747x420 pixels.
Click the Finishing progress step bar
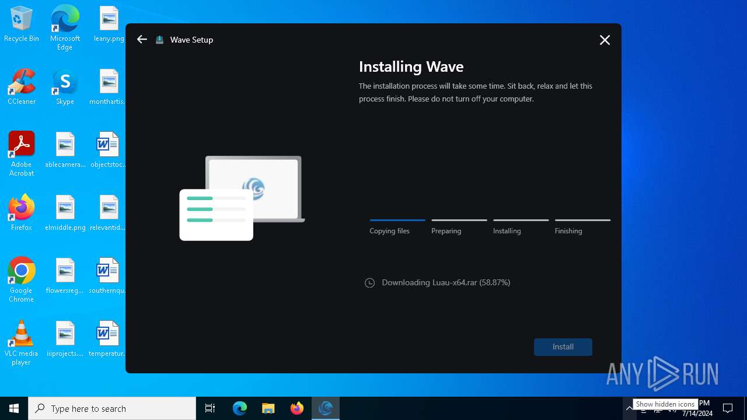point(582,220)
